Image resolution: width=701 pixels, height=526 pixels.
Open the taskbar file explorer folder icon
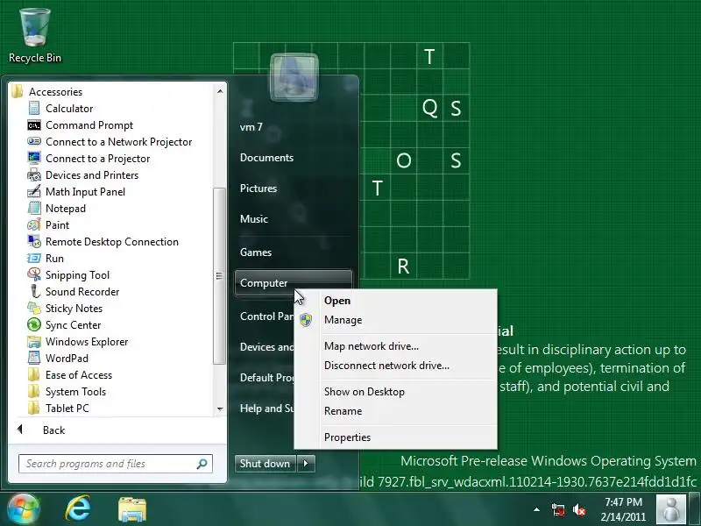click(132, 509)
